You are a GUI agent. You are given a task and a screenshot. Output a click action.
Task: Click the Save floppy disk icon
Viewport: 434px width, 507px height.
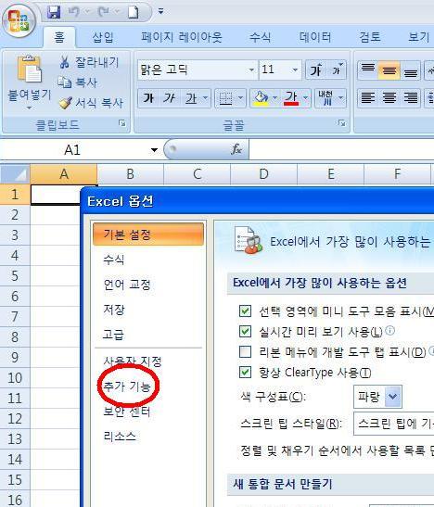[x=54, y=13]
